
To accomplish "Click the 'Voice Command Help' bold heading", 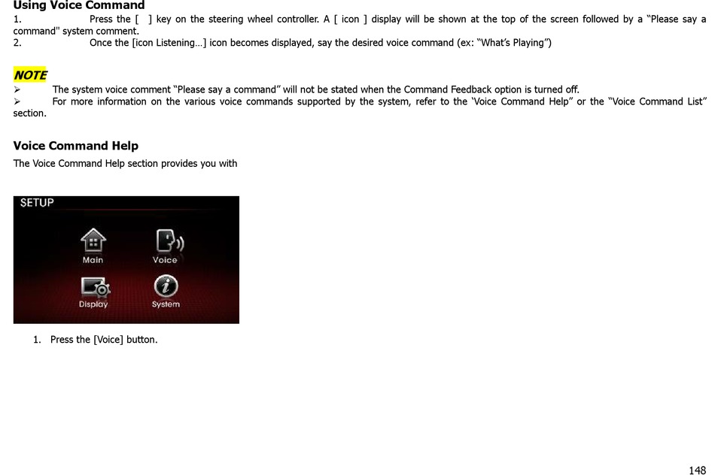I will (76, 146).
